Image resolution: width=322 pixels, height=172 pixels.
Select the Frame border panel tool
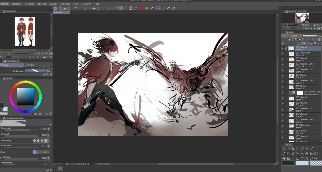click(298, 158)
